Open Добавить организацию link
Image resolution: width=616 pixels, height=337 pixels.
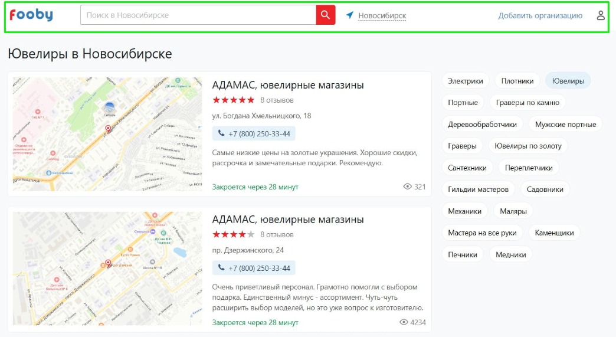540,16
